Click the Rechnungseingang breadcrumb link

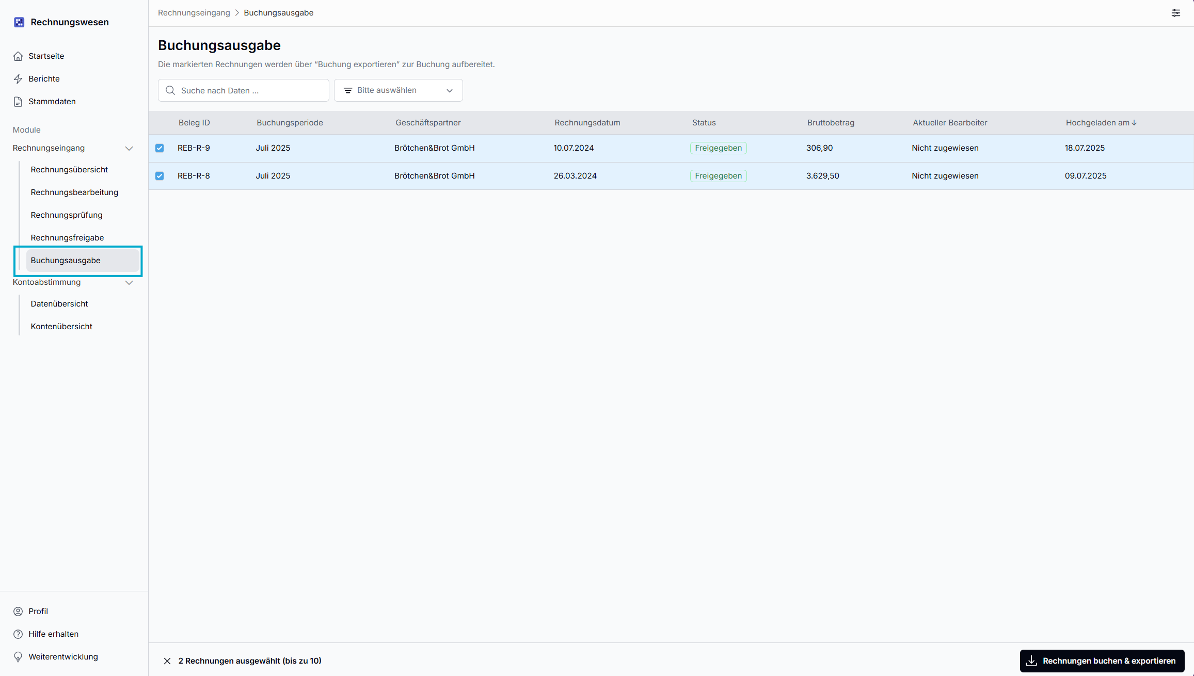[x=194, y=13]
